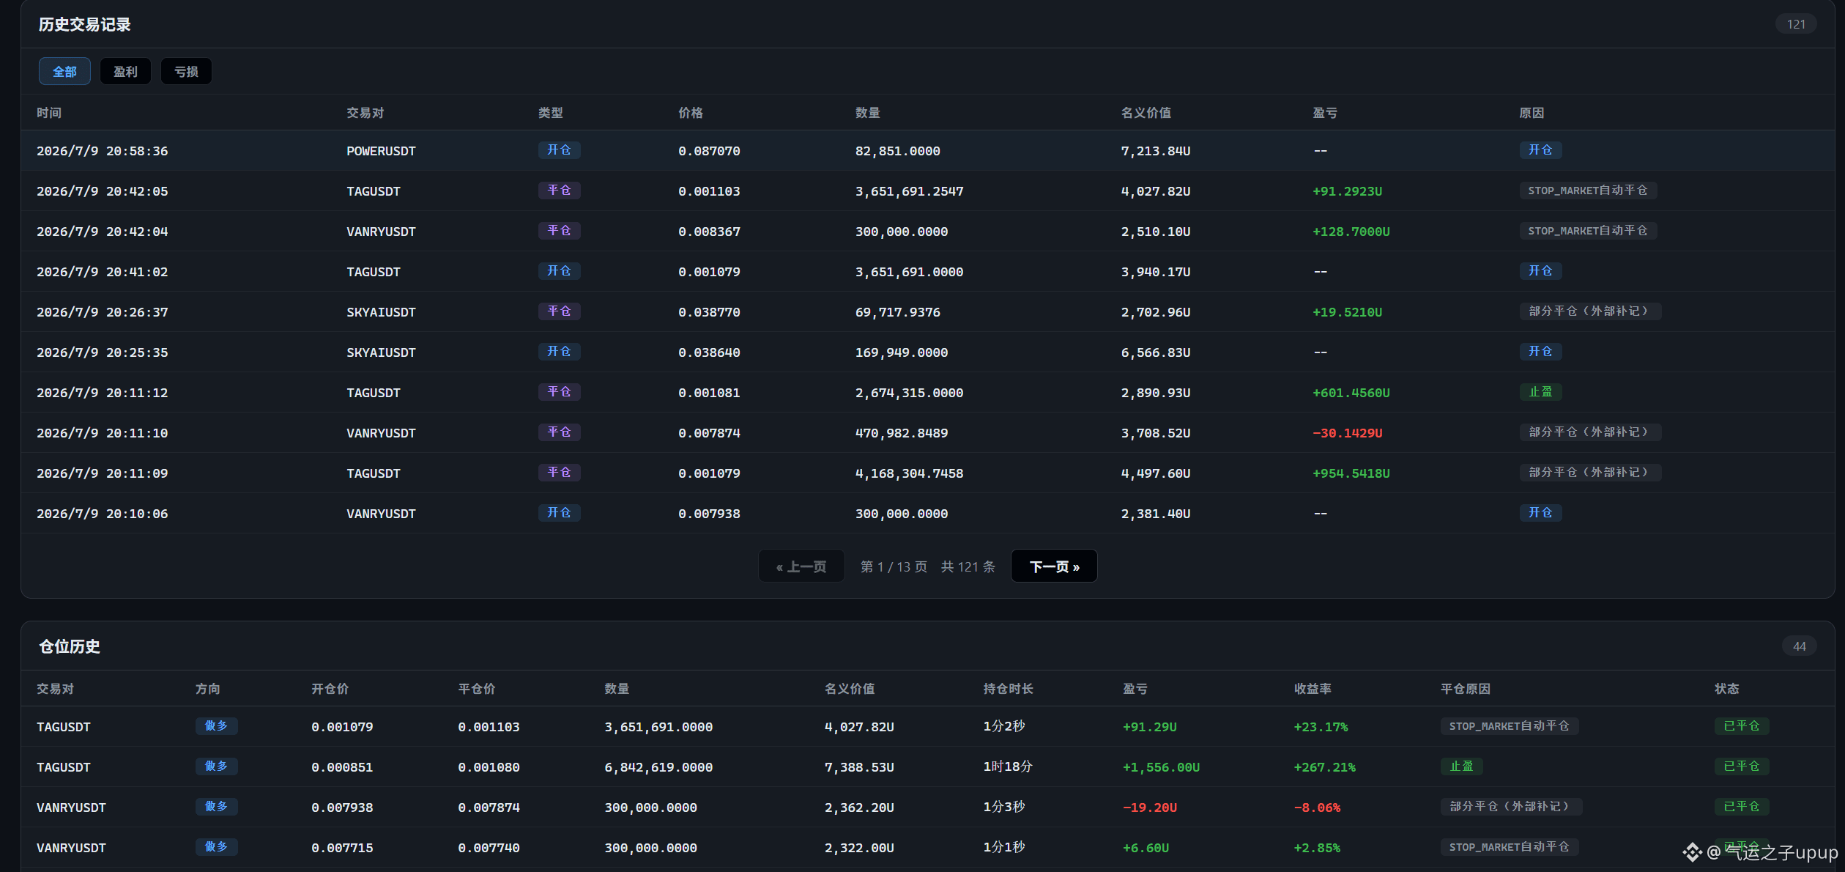
Task: Click the 止盈 tag on TAGUSDT 20:11:12 row
Action: tap(1540, 392)
